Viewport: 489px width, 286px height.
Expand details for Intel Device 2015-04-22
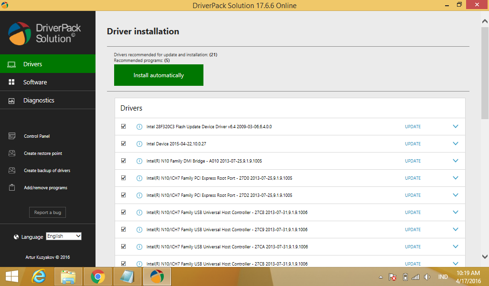[x=455, y=143]
